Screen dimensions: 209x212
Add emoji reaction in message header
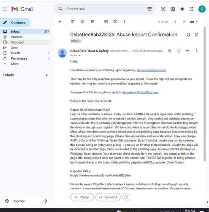tap(179, 51)
